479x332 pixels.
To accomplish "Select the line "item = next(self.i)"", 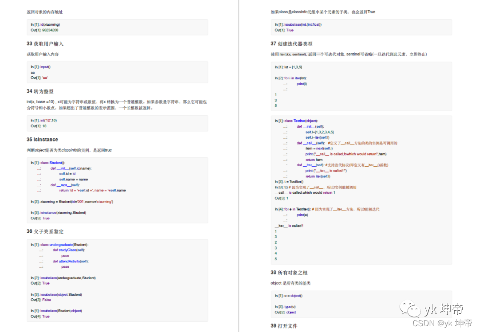I will click(x=319, y=148).
